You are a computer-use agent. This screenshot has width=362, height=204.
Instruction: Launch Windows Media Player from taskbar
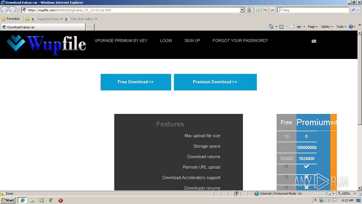tap(42, 200)
